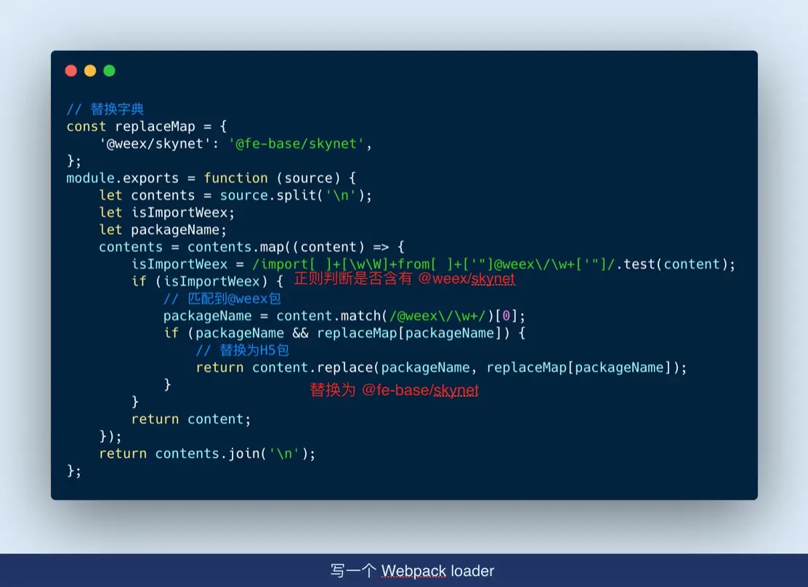Click the 'const replaceMap = {' line
The width and height of the screenshot is (808, 587).
[147, 127]
